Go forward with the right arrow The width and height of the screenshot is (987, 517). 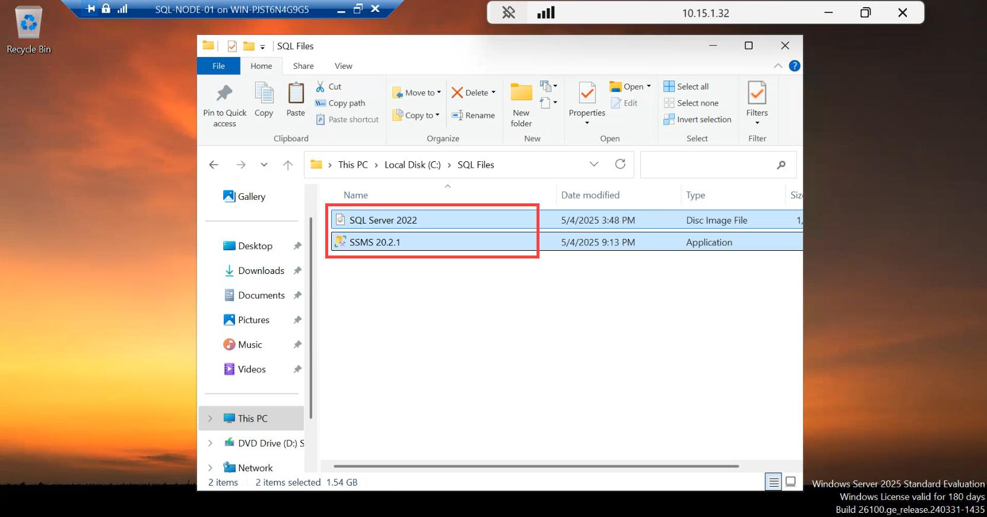[240, 165]
